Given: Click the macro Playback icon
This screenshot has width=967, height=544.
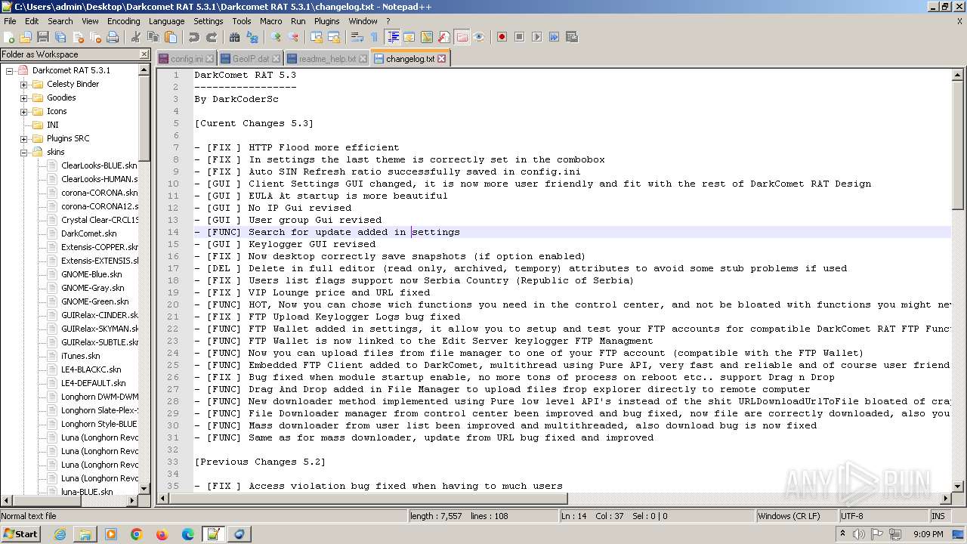Looking at the screenshot, I should (536, 37).
